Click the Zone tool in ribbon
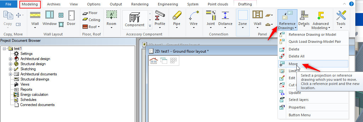The height and width of the screenshot is (122, 363). tap(243, 19)
